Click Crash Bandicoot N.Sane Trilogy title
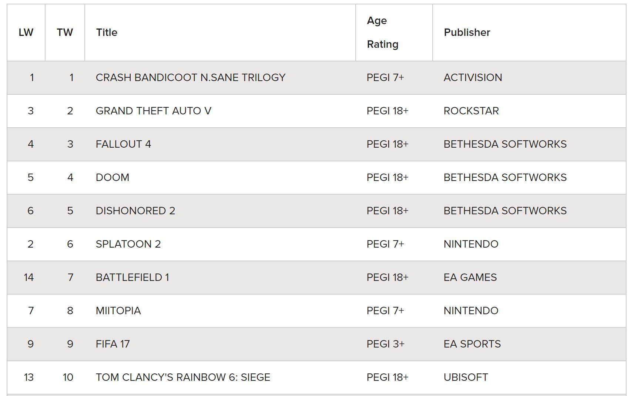Viewport: 631px width, 396px height. [191, 78]
